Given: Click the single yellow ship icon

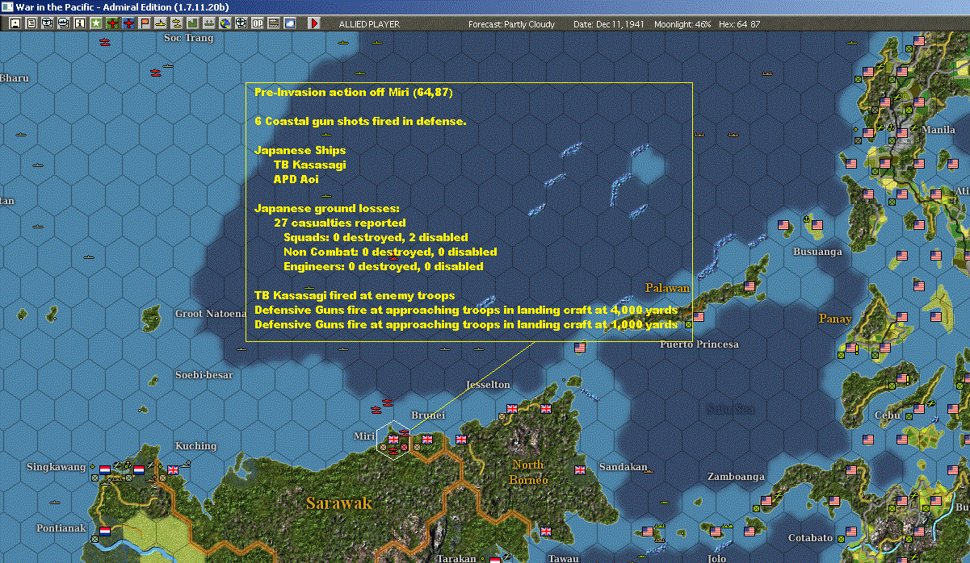Looking at the screenshot, I should click(x=161, y=23).
